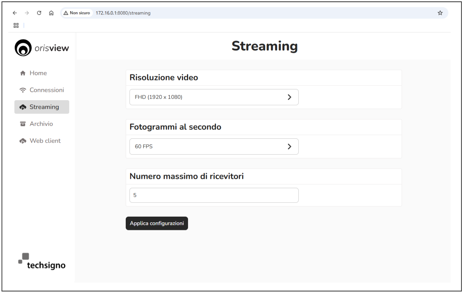Image resolution: width=464 pixels, height=293 pixels.
Task: Click the Numero massimo di ricevitori field
Action: click(x=214, y=195)
